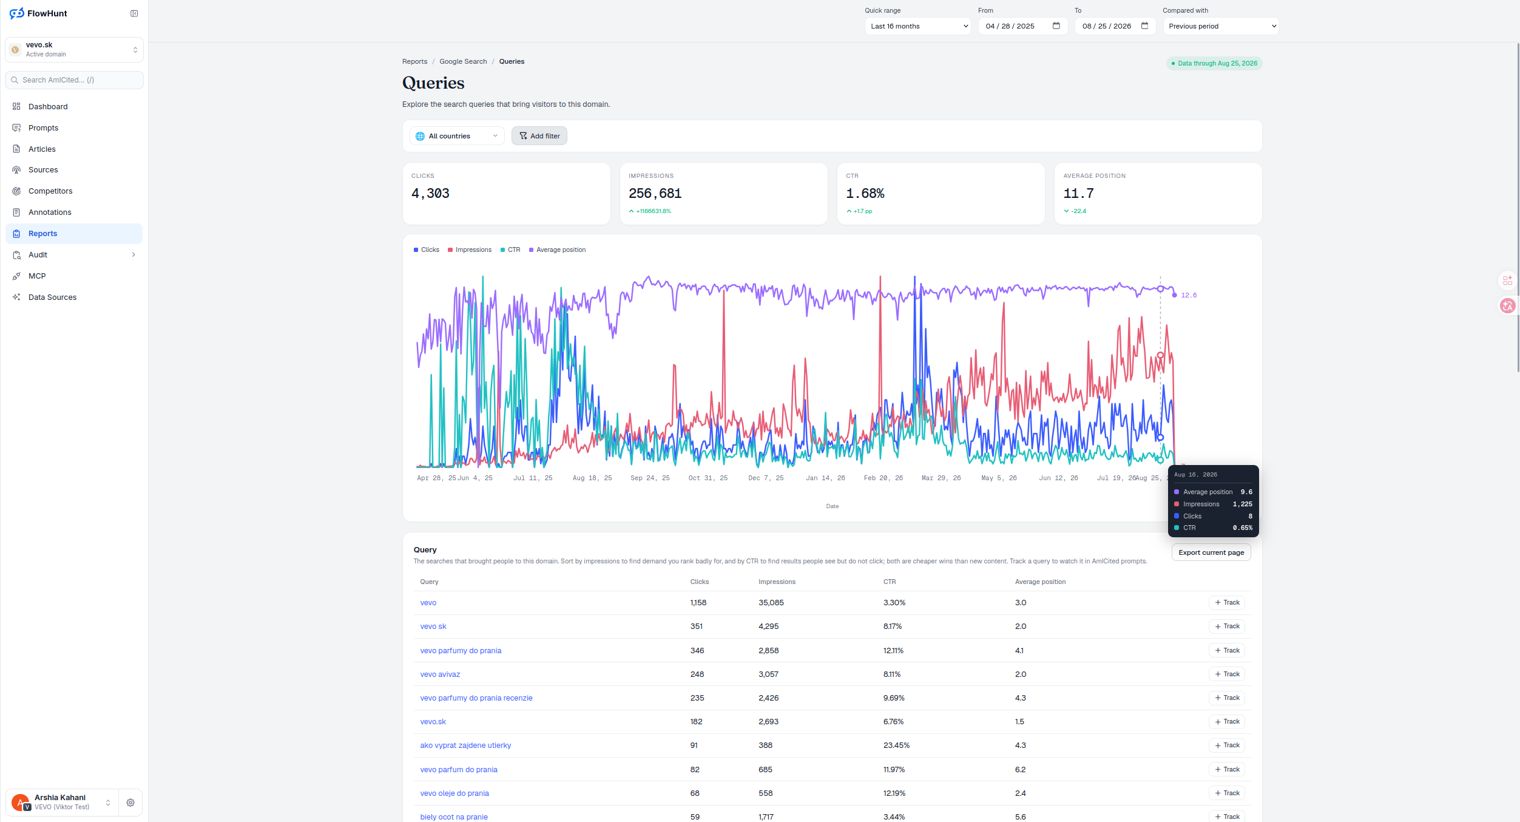The image size is (1520, 822).
Task: Click the Competitors target icon
Action: [x=16, y=191]
